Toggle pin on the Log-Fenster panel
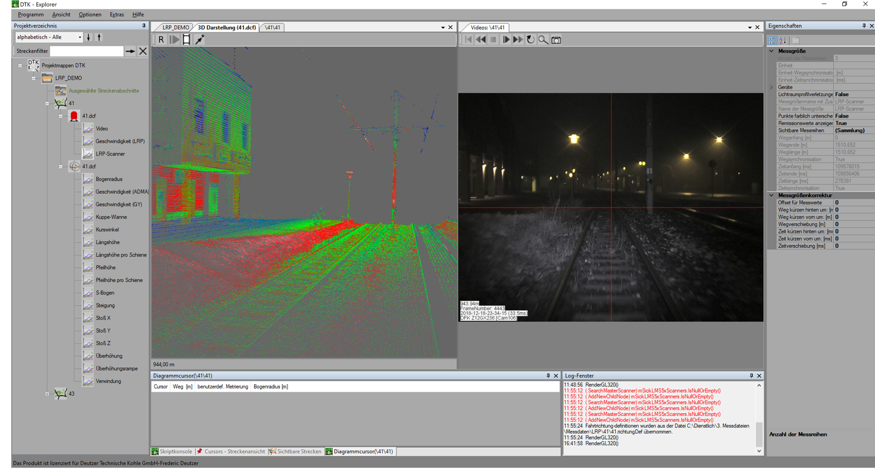The image size is (875, 469). click(751, 376)
